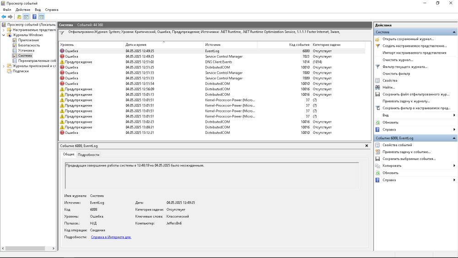Click the Свойства icon in the actions pane

[377, 80]
